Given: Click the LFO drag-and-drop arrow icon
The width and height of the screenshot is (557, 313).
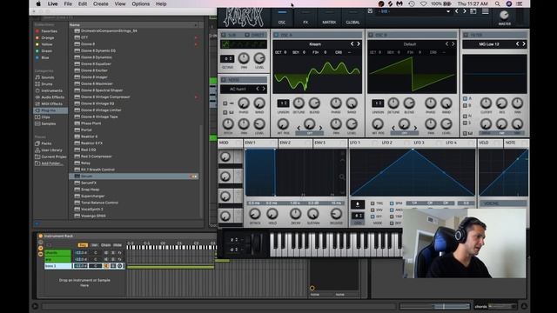Looking at the screenshot, I should point(358,204).
